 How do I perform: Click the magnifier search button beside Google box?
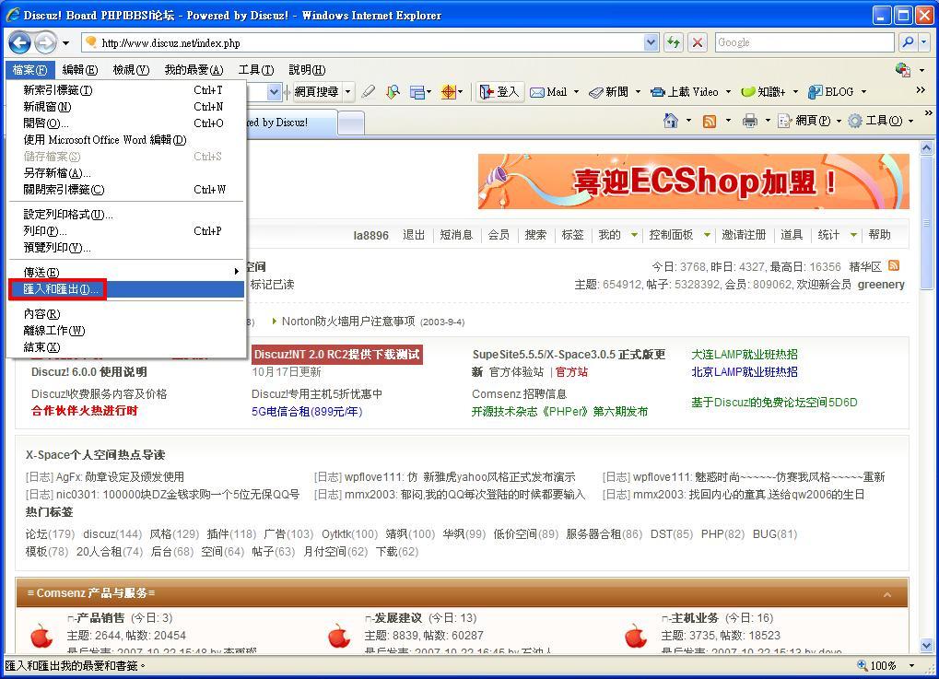pyautogui.click(x=908, y=42)
